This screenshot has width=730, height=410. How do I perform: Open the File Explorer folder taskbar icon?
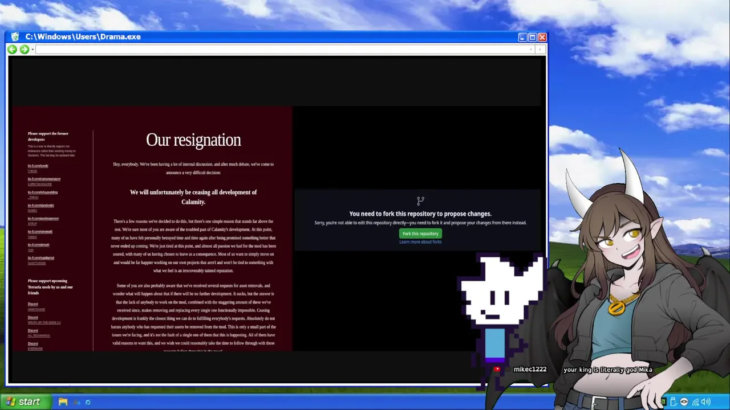(63, 402)
